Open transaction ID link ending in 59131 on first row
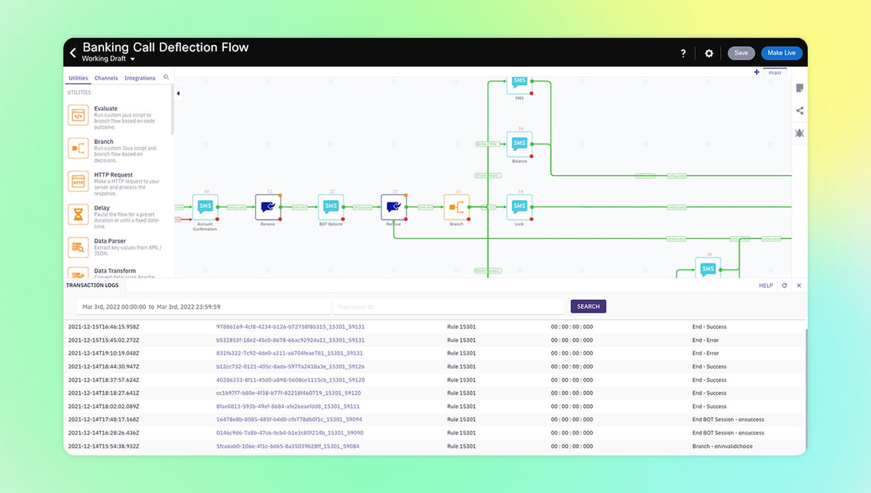The width and height of the screenshot is (871, 493). coord(291,327)
